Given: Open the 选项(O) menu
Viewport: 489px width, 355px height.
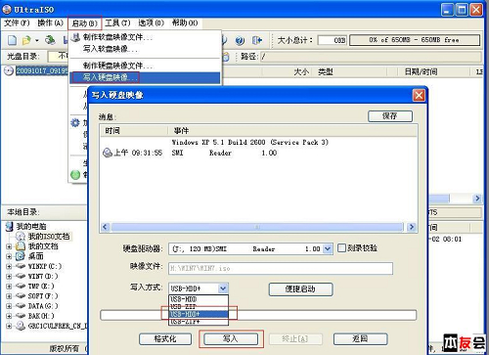Looking at the screenshot, I should pos(152,22).
